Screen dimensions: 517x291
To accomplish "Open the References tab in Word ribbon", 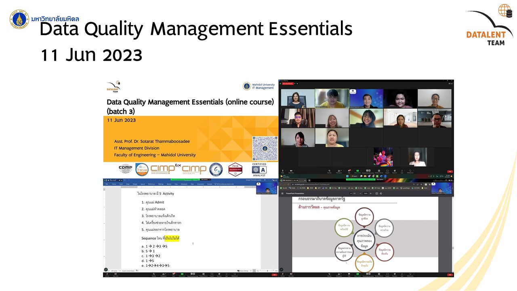I will [x=151, y=184].
